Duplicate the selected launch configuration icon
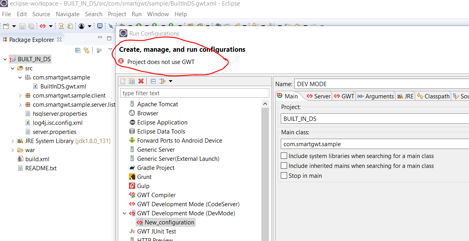Image resolution: width=469 pixels, height=241 pixels. pyautogui.click(x=132, y=81)
